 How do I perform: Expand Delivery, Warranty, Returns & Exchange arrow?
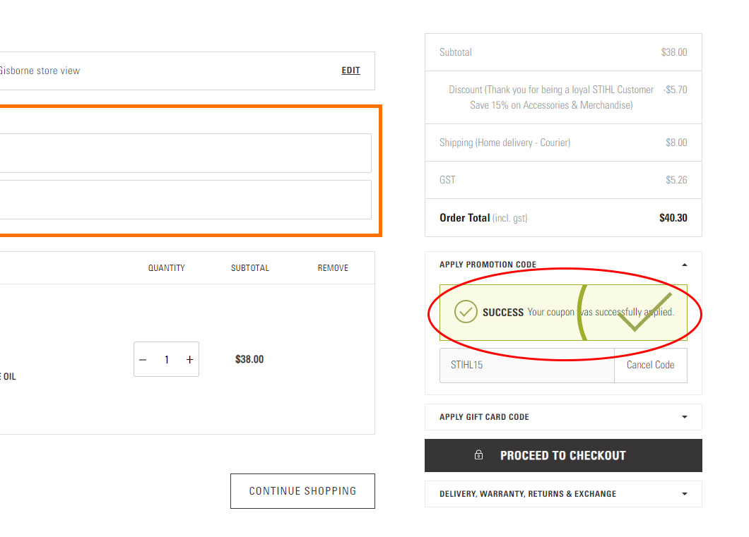(x=683, y=494)
